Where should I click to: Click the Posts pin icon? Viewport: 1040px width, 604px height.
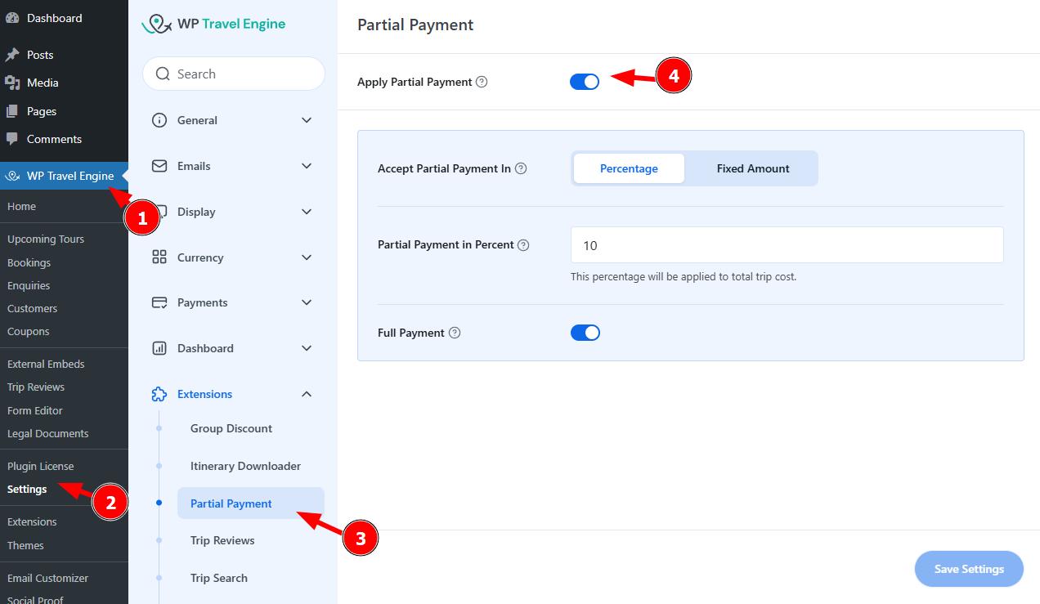point(12,55)
